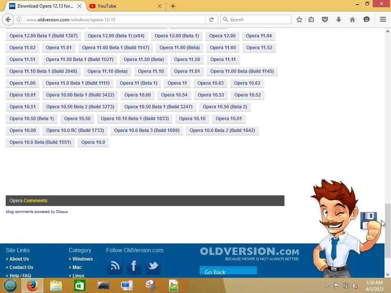
Task: Click the oldversion.com address bar
Action: tap(115, 19)
